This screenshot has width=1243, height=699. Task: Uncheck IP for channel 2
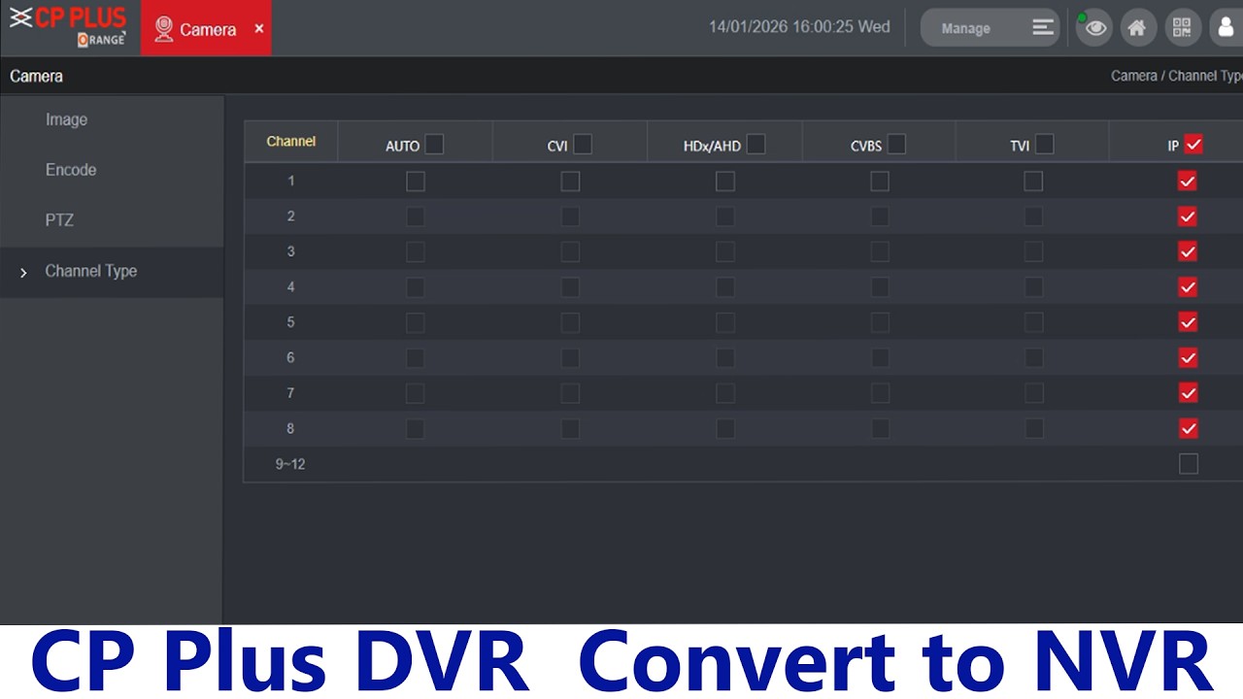1188,216
